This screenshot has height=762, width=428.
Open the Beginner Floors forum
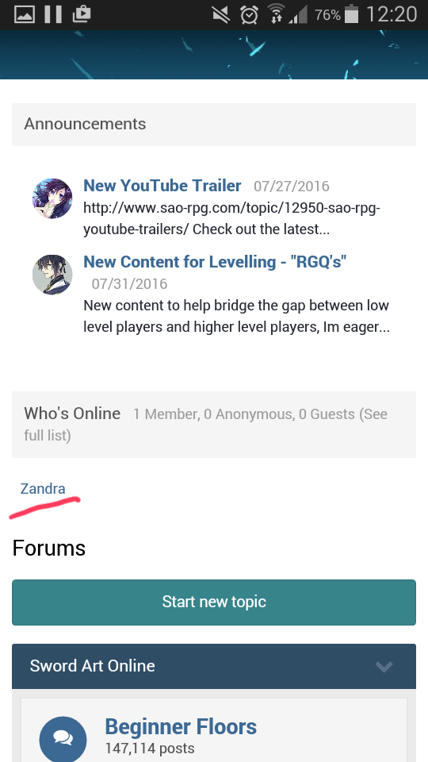(x=181, y=726)
